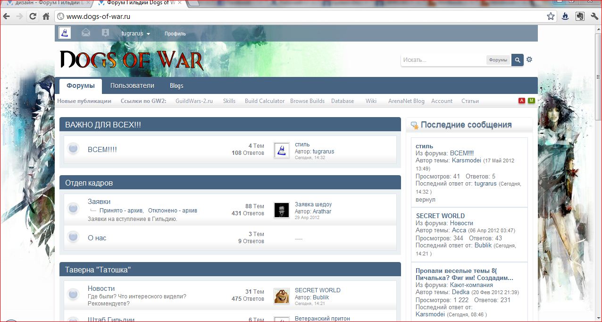
Task: Click the browser back arrow
Action: pyautogui.click(x=7, y=17)
